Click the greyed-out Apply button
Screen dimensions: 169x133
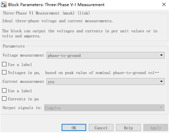156,128
